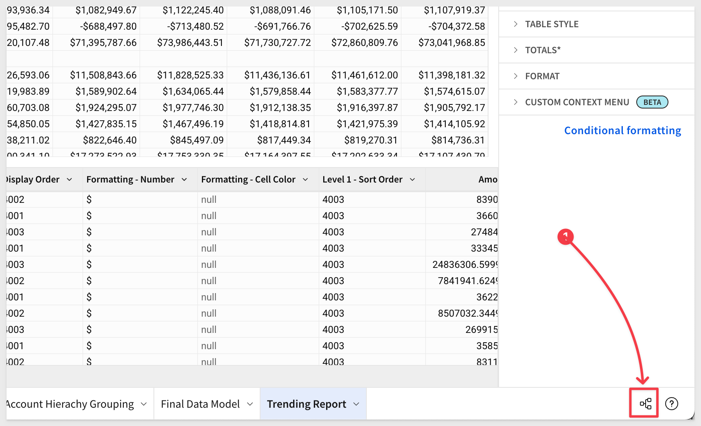701x426 pixels.
Task: Open Account Hierachy Grouping tab chevron
Action: point(144,404)
